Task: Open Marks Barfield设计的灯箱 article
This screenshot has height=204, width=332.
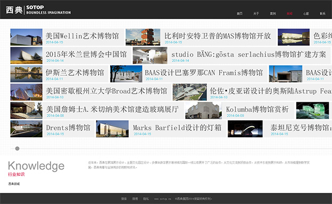Action: [177, 128]
